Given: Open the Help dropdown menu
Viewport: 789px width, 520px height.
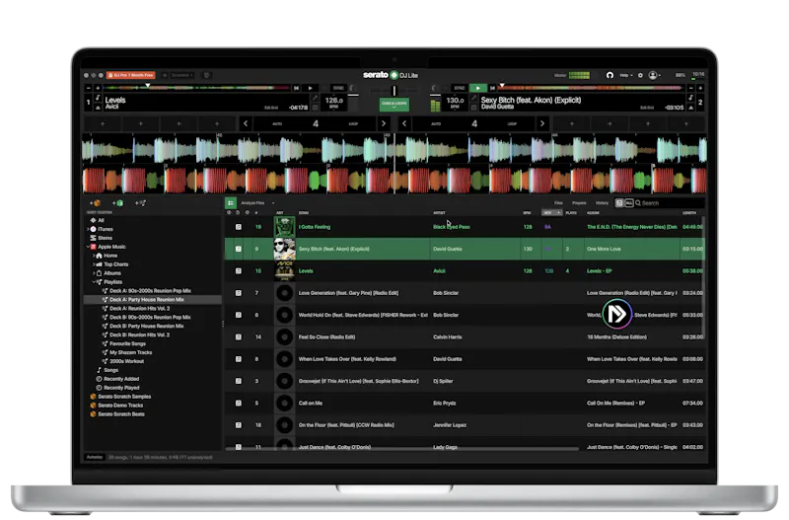Looking at the screenshot, I should pos(626,75).
